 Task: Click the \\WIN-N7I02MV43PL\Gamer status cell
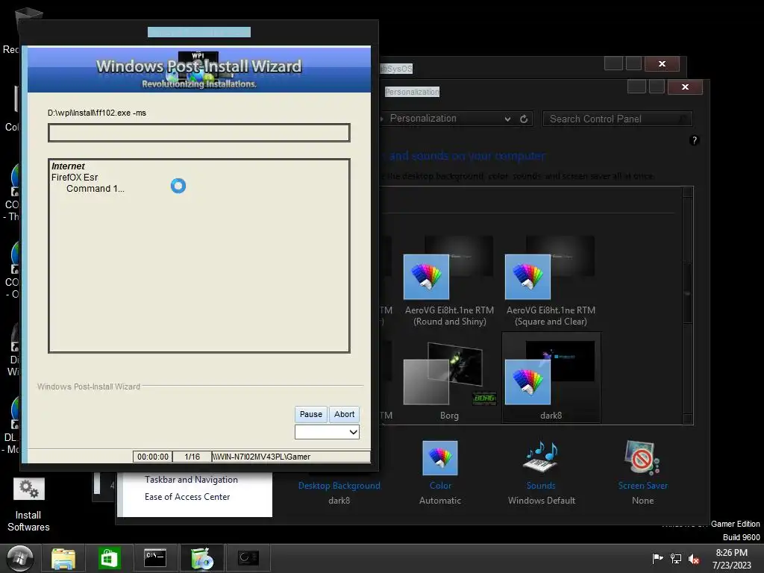click(291, 457)
